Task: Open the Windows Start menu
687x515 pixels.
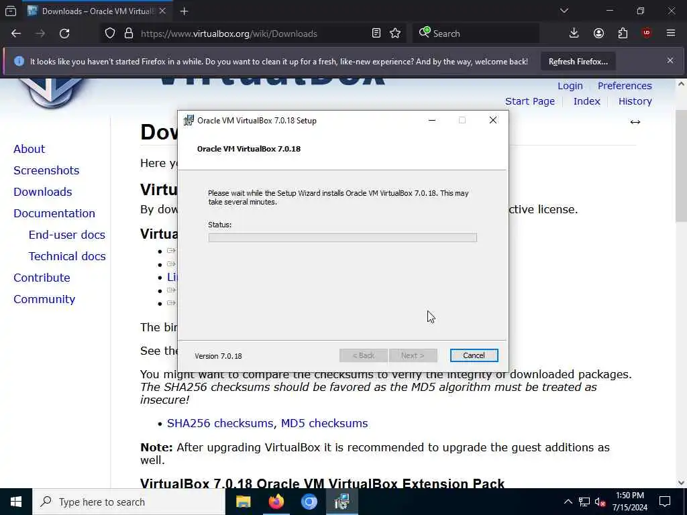Action: [16, 502]
